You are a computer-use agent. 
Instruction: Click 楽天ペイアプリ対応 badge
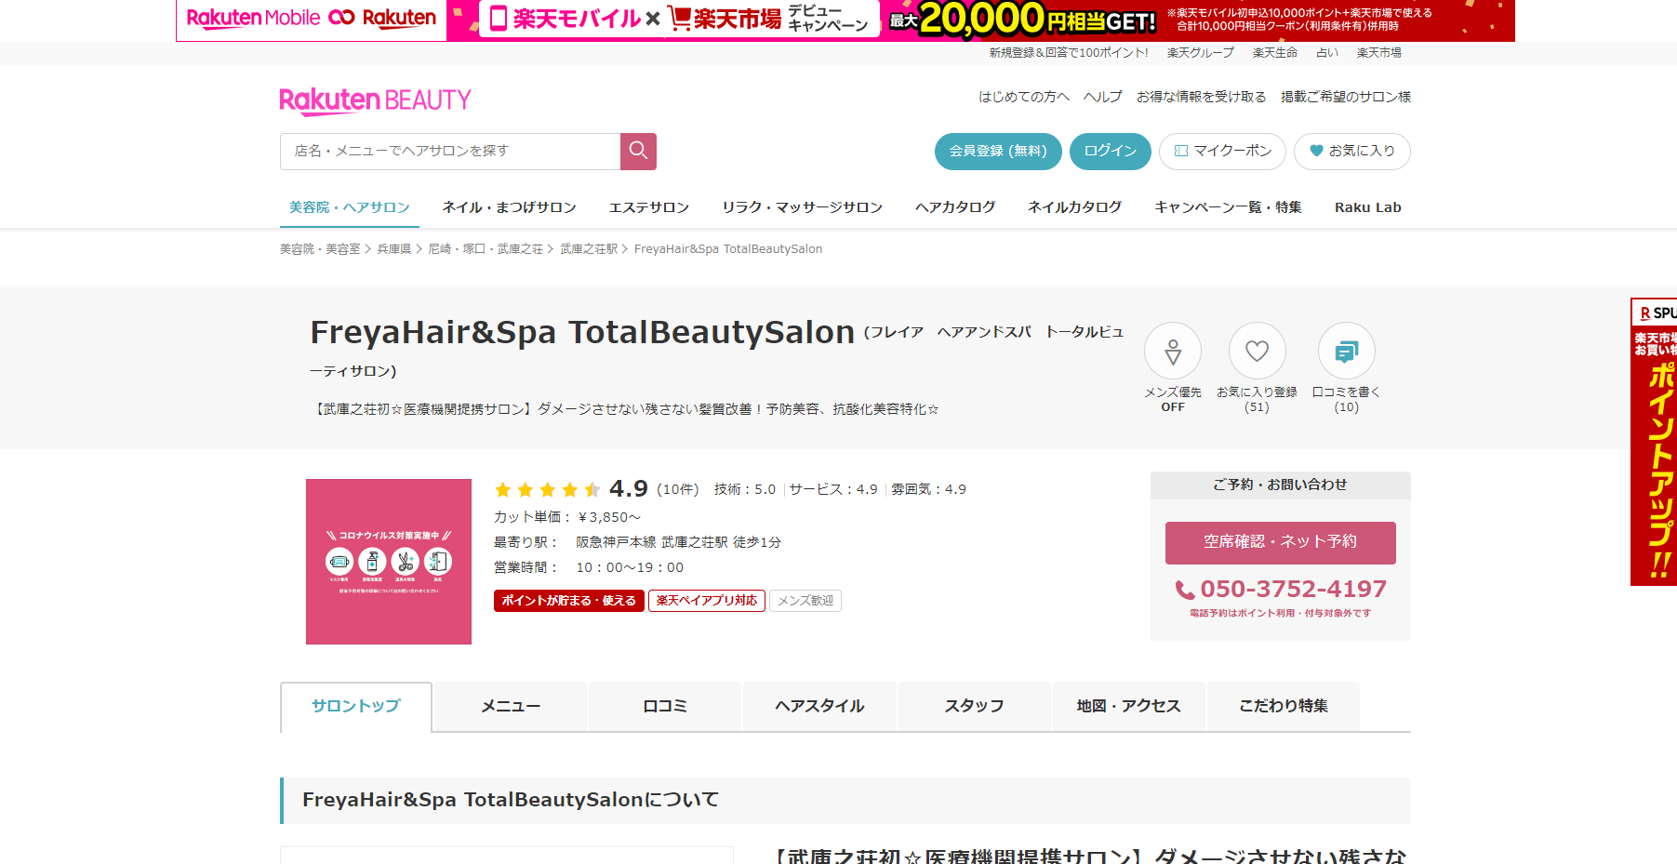(x=707, y=601)
